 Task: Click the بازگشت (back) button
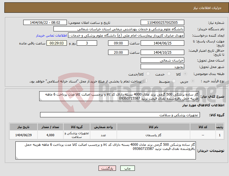tap(107, 168)
